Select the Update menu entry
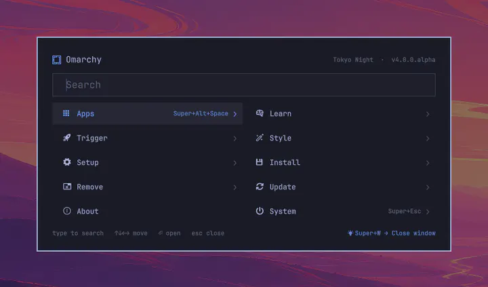 click(340, 187)
